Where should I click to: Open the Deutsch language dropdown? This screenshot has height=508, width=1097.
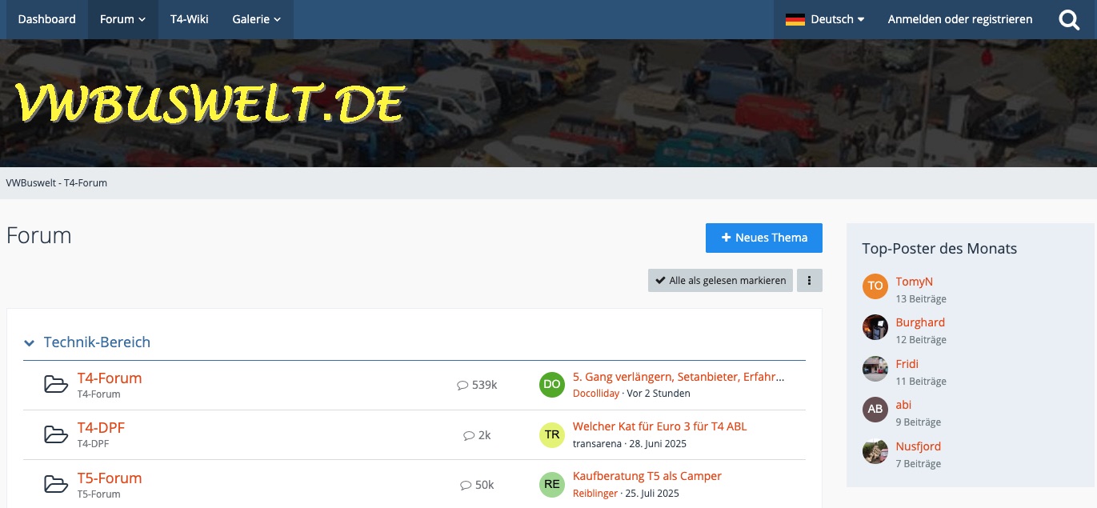coord(825,19)
